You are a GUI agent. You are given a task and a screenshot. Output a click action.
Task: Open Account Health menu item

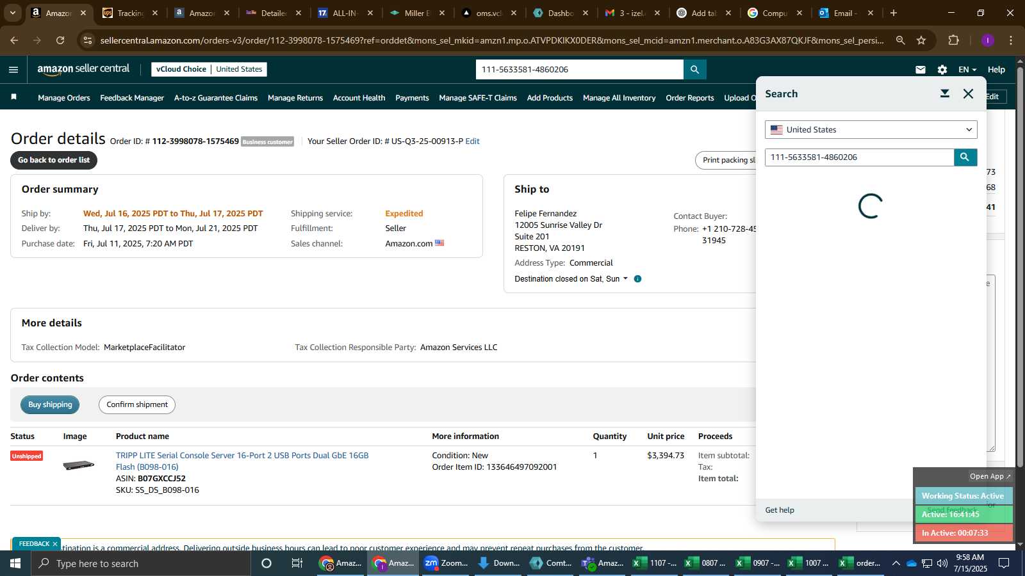tap(359, 98)
